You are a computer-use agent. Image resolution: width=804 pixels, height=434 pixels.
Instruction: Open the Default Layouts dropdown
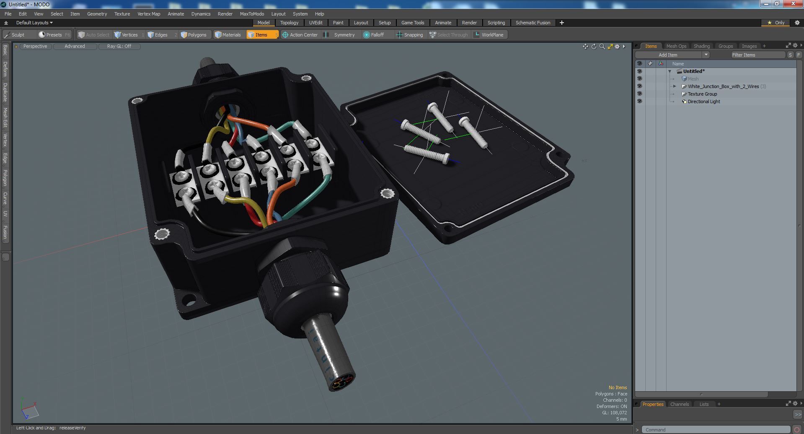[34, 23]
